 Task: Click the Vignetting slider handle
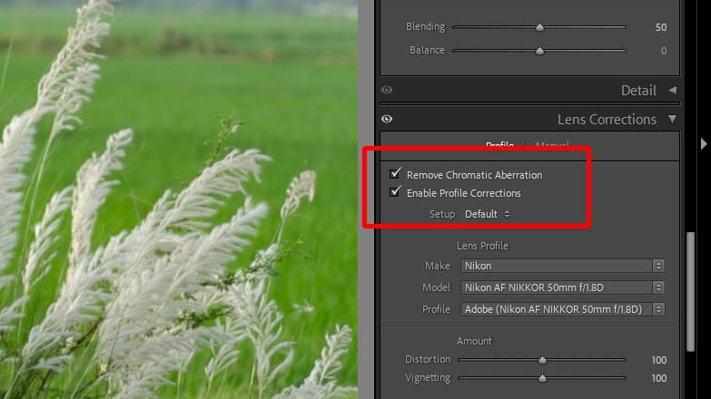click(x=542, y=378)
